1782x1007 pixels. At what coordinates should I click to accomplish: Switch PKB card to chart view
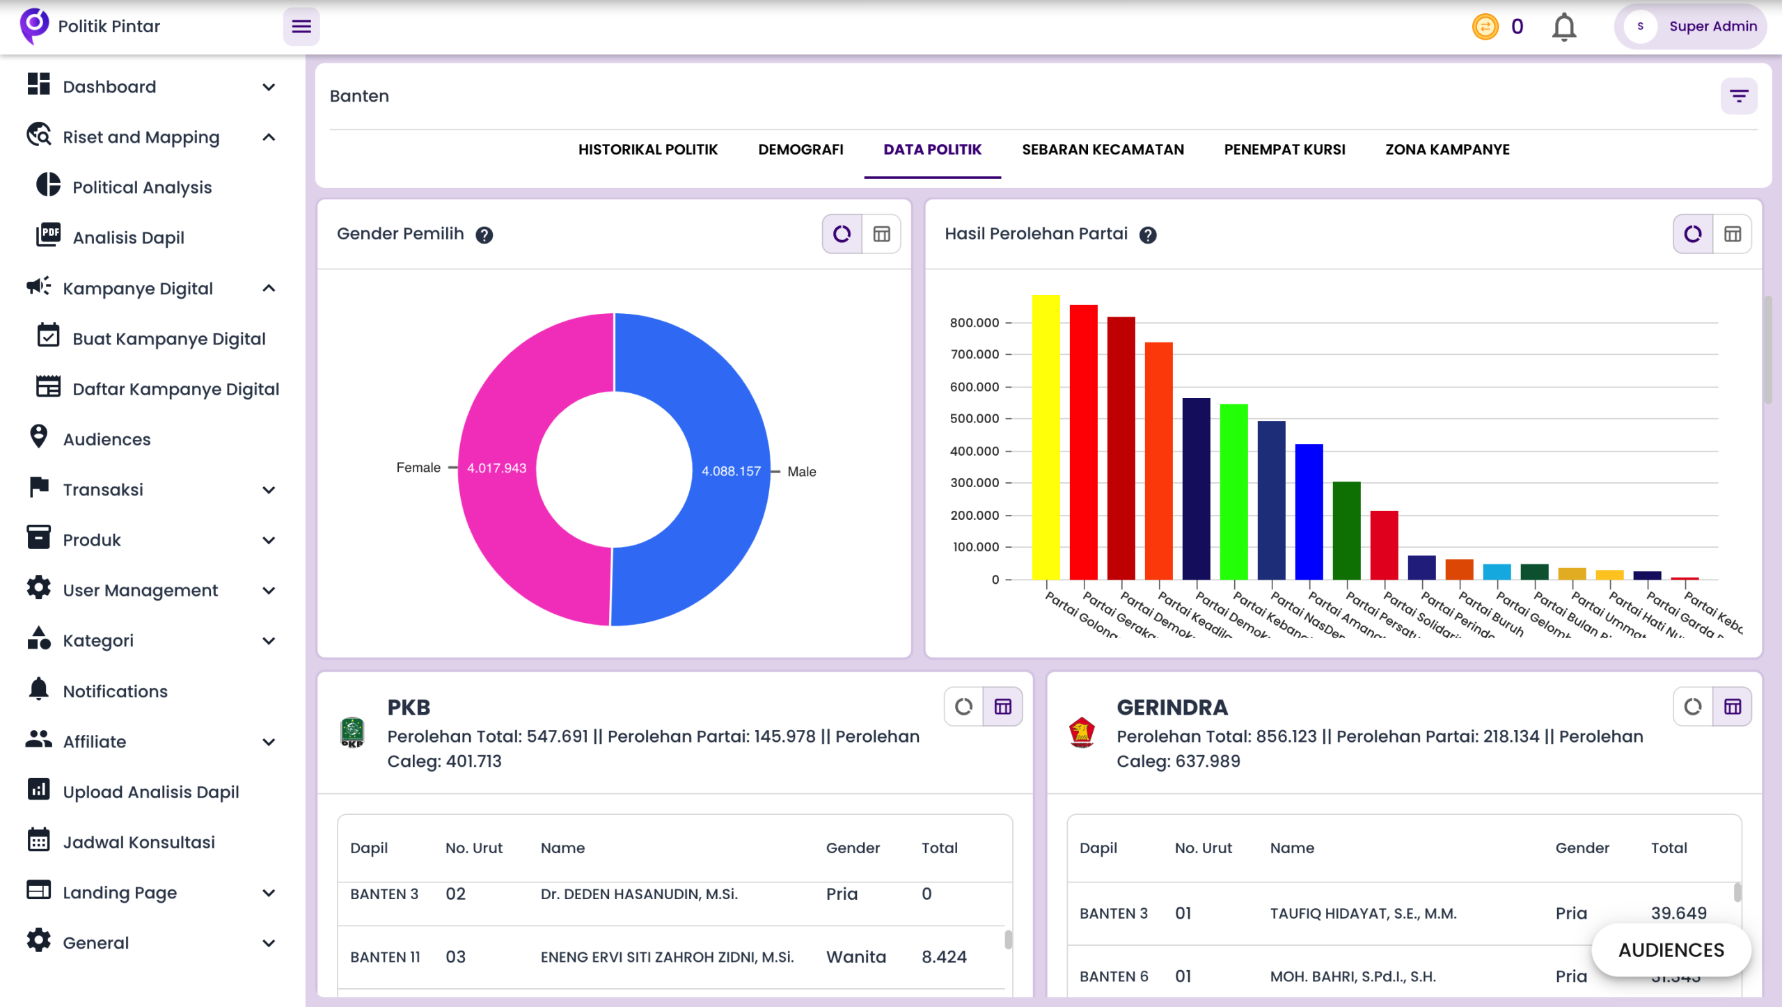tap(963, 707)
